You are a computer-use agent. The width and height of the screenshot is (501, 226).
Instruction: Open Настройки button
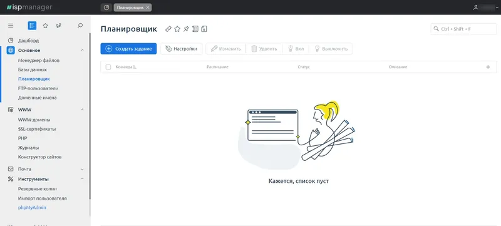coord(181,49)
